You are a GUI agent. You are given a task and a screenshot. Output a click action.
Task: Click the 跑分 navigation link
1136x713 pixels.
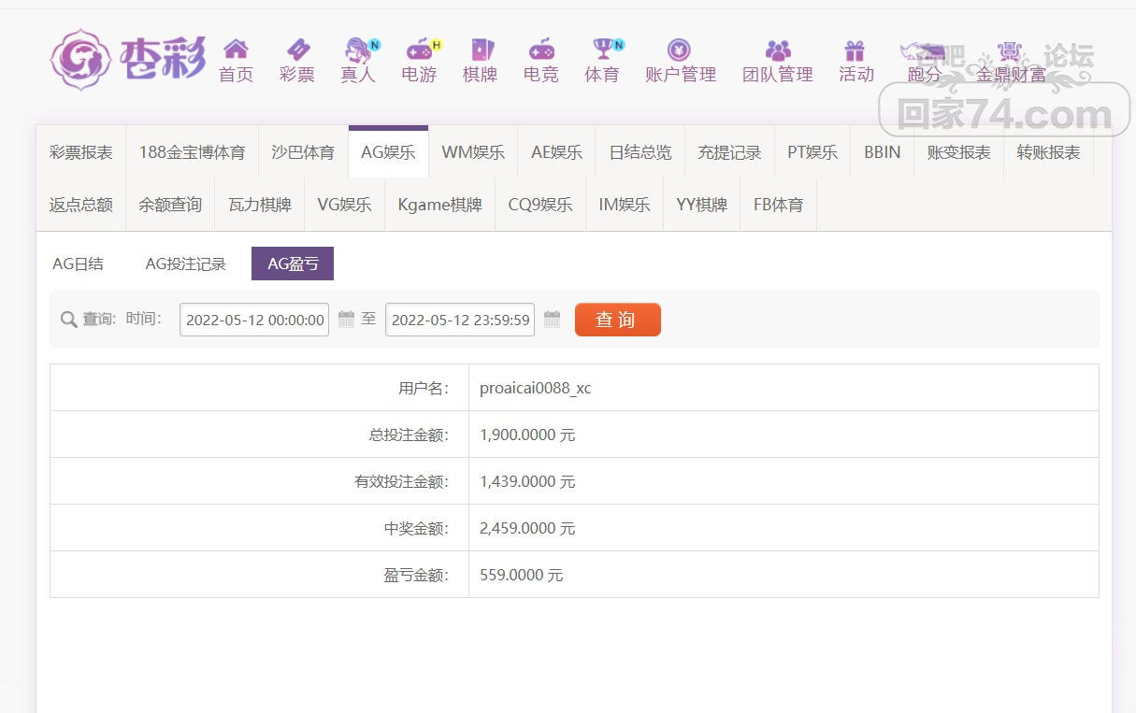click(x=924, y=74)
